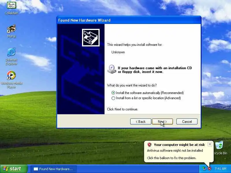Viewport: 231px width, 173px height.
Task: Click the shield icon in the balloon
Action: (149, 145)
